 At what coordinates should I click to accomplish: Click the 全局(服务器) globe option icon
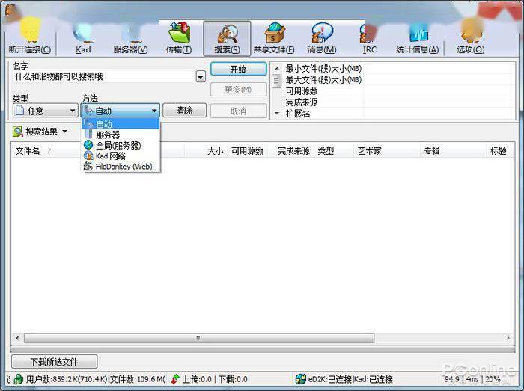(x=88, y=145)
